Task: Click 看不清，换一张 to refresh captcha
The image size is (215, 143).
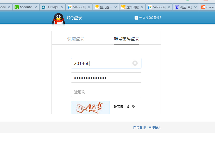Action: [x=124, y=107]
